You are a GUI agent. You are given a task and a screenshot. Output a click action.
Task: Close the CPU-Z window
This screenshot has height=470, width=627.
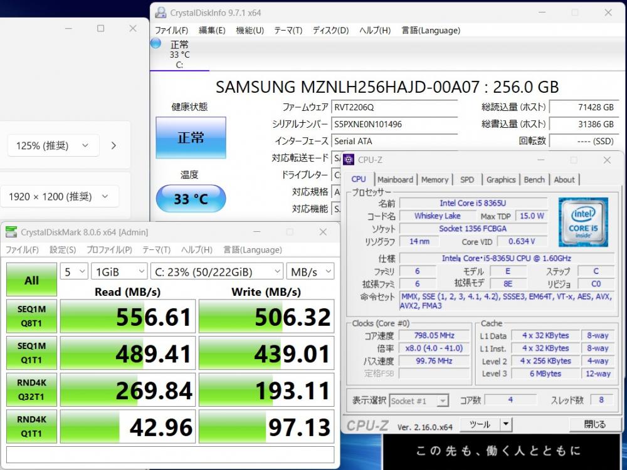tap(607, 160)
